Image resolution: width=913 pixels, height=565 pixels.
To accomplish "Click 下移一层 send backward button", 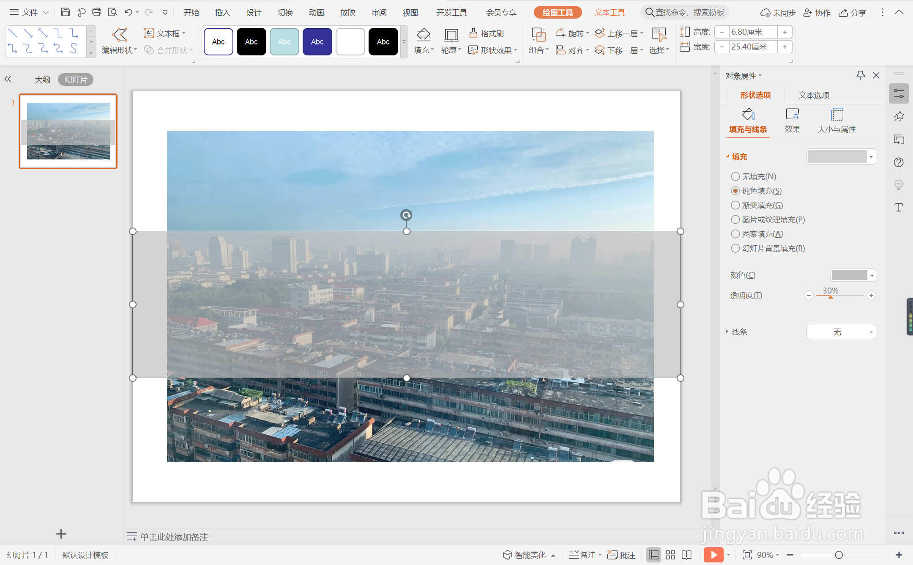I will pyautogui.click(x=619, y=50).
